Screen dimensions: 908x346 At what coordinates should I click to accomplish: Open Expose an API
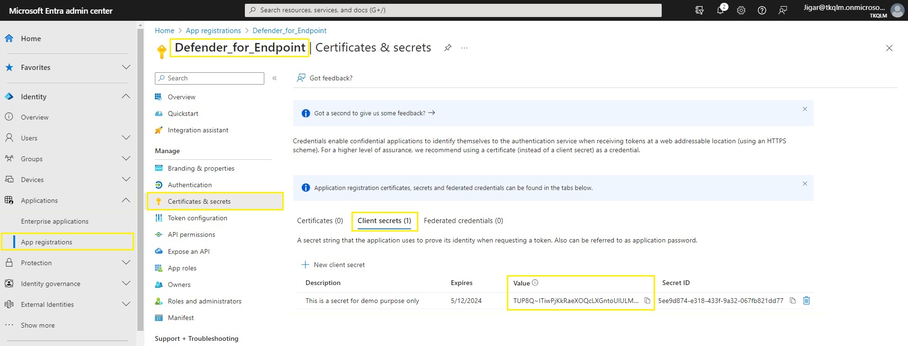click(x=189, y=251)
